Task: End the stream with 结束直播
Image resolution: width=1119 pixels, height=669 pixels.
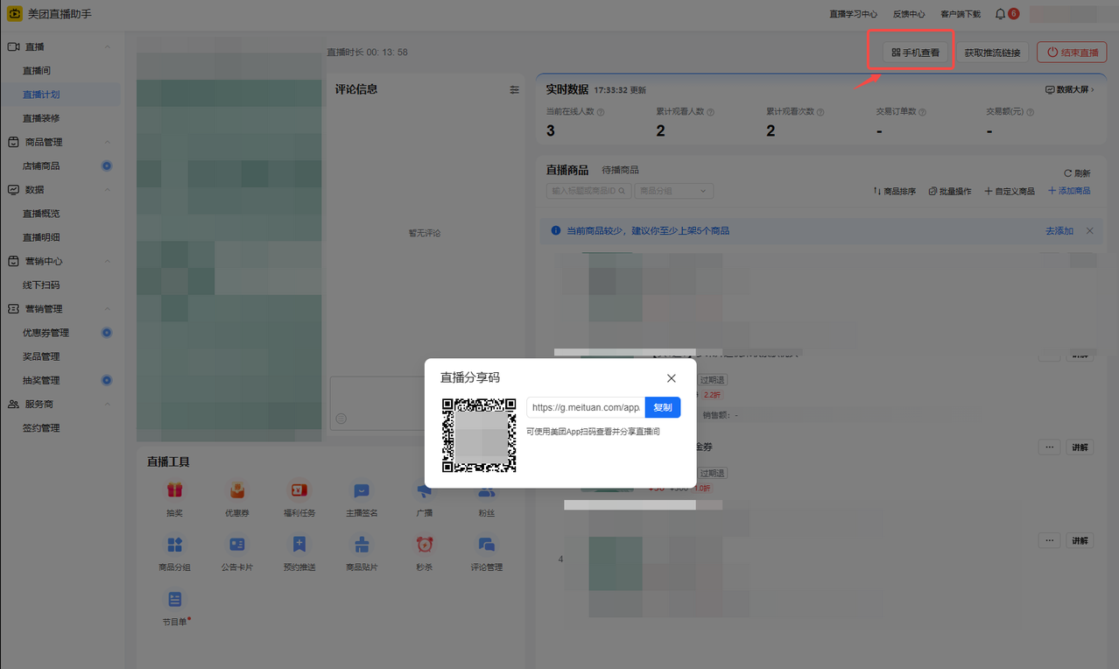Action: [x=1072, y=53]
